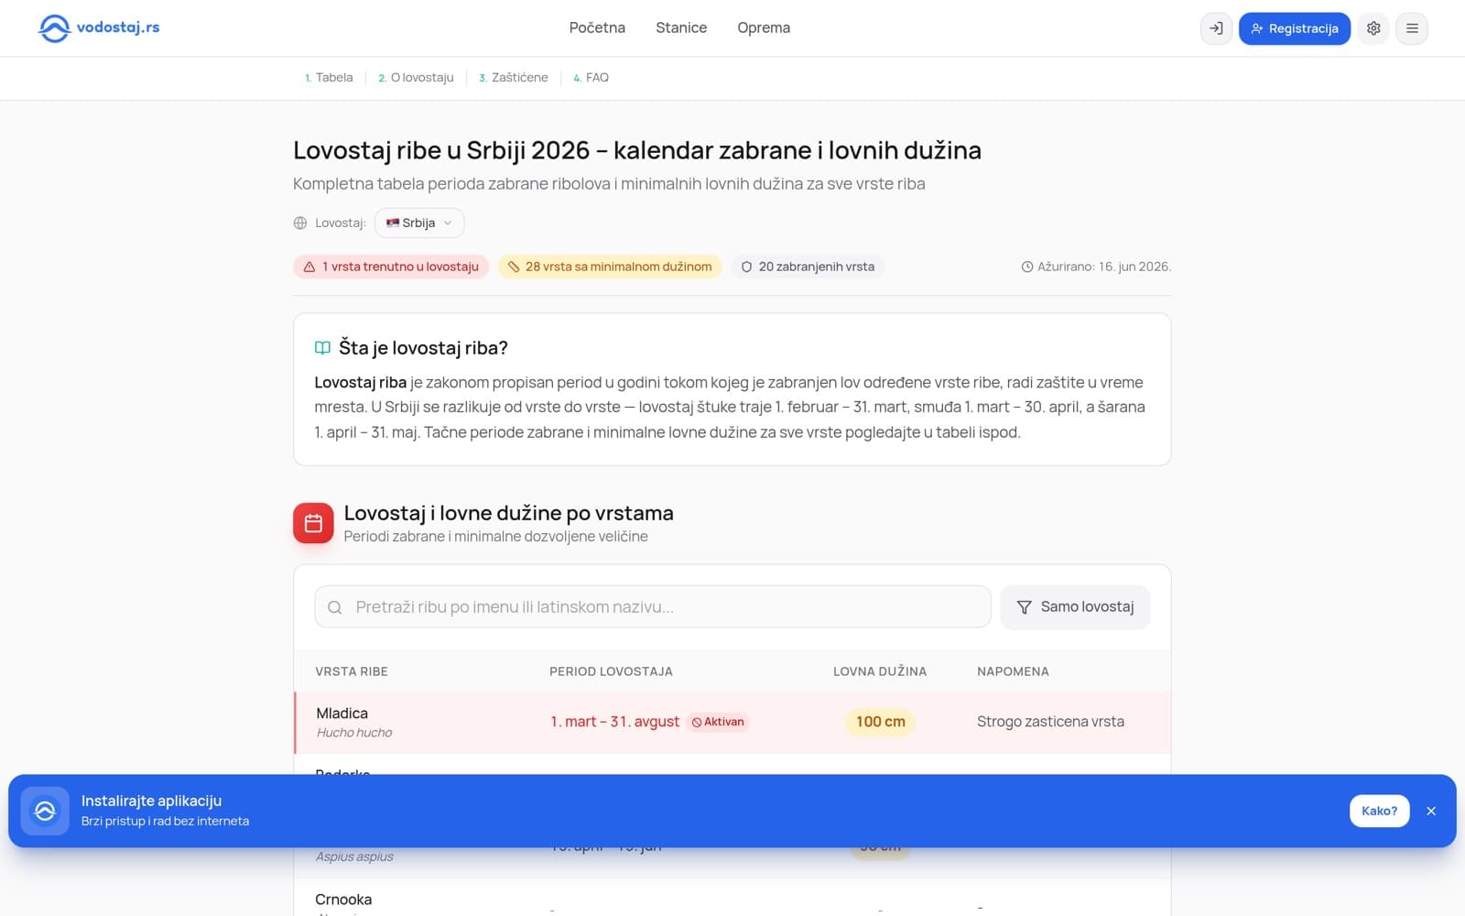Click the Instalirajte aplikaciju banner title

[151, 801]
